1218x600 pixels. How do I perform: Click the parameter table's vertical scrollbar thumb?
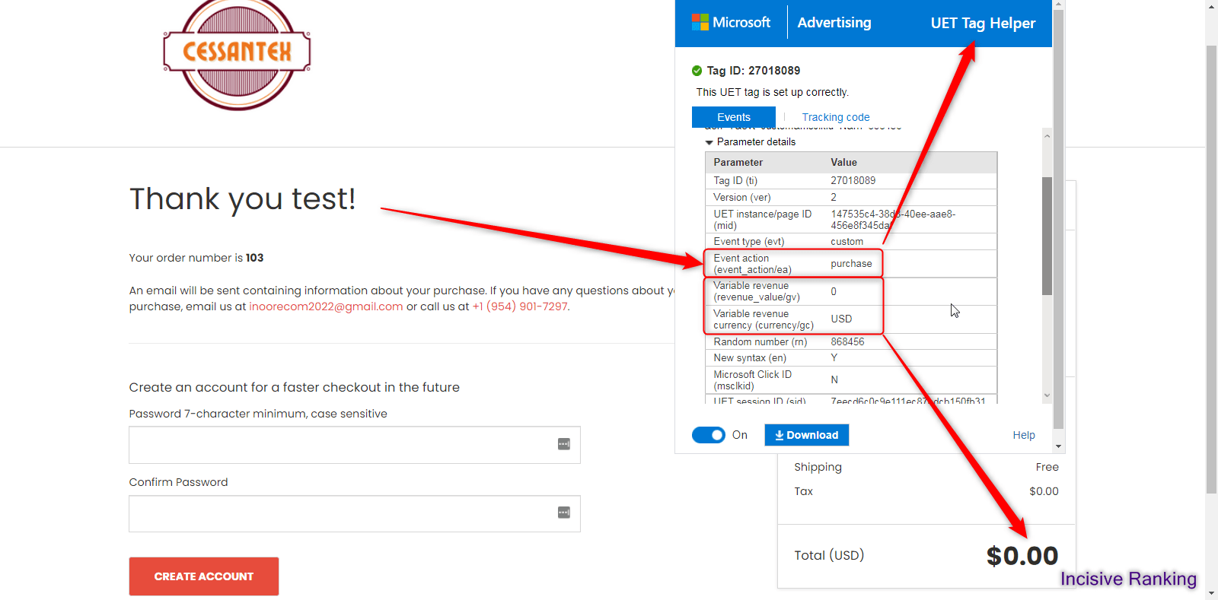click(1047, 236)
